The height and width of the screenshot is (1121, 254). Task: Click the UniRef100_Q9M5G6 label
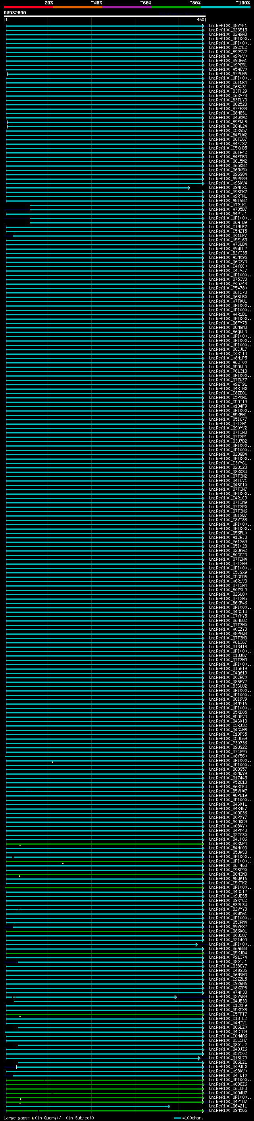(227, 1111)
